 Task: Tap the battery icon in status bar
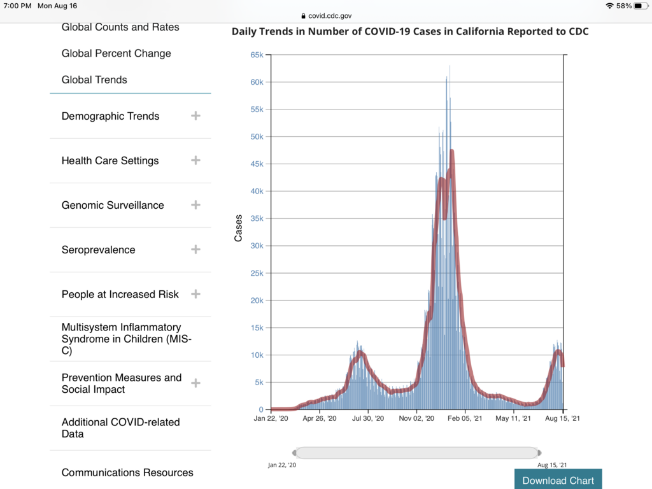click(641, 6)
